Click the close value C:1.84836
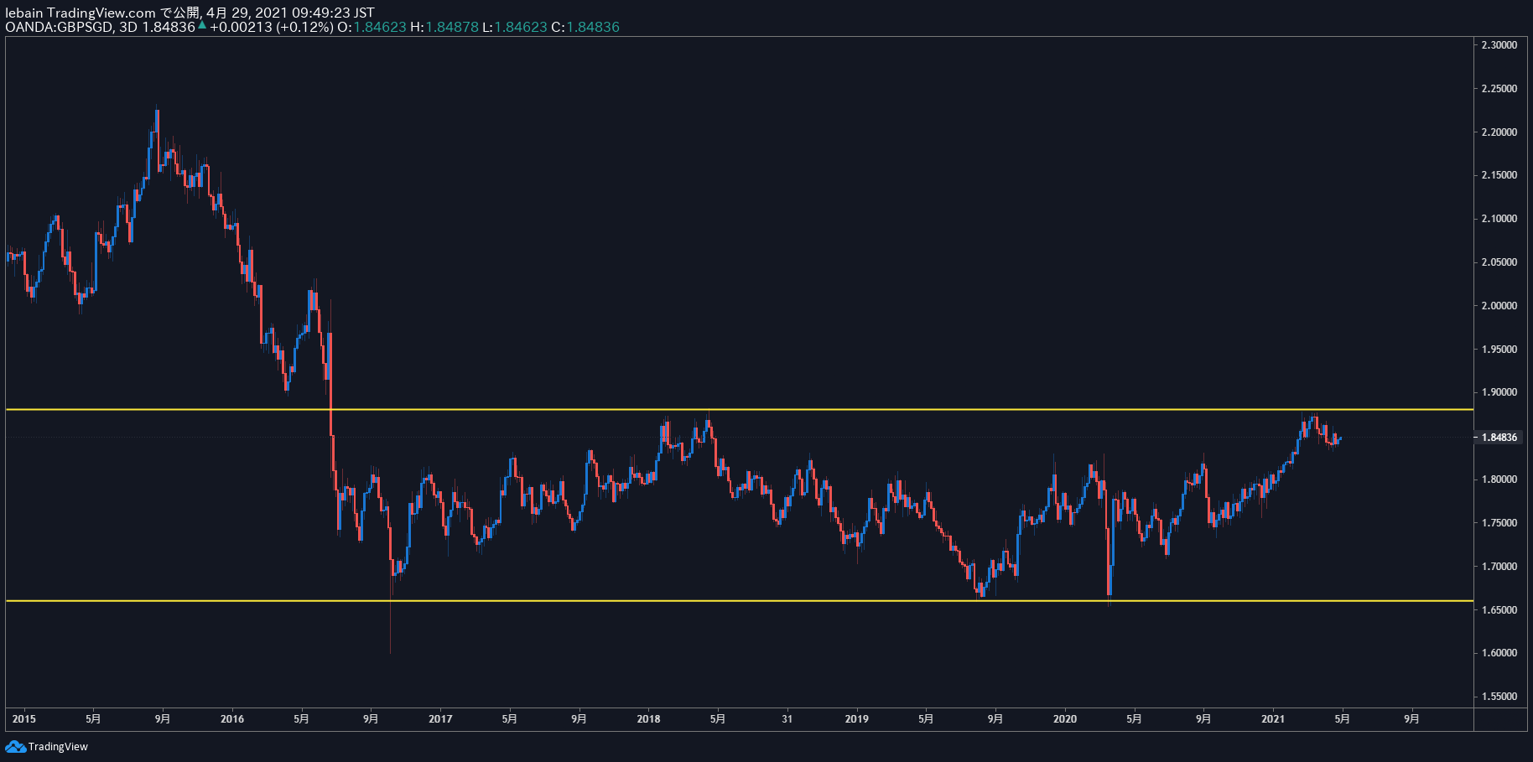 coord(585,27)
